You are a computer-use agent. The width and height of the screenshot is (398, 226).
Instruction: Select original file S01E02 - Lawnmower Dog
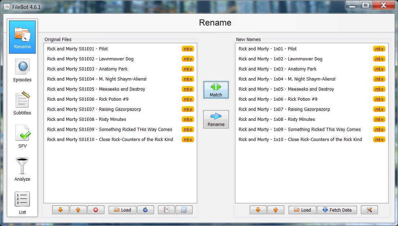tap(120, 59)
